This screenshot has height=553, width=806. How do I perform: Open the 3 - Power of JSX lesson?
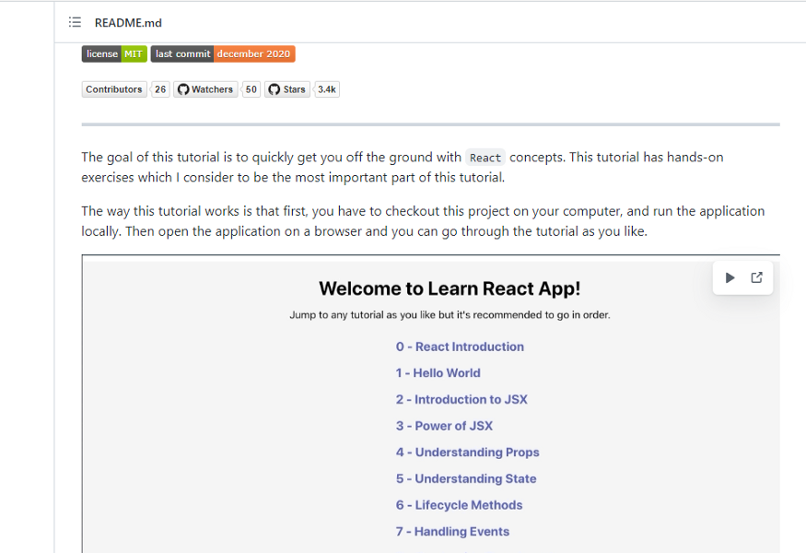444,426
